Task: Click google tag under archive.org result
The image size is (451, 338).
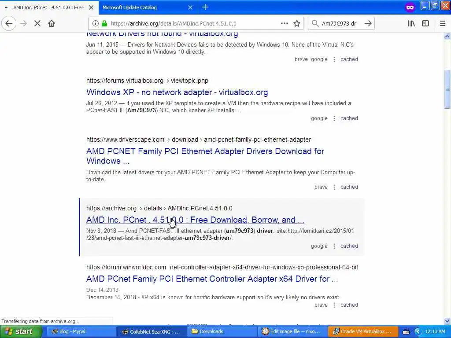Action: click(319, 246)
